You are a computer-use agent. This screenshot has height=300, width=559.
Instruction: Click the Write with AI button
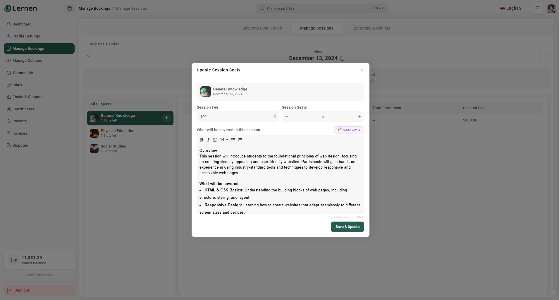point(349,130)
